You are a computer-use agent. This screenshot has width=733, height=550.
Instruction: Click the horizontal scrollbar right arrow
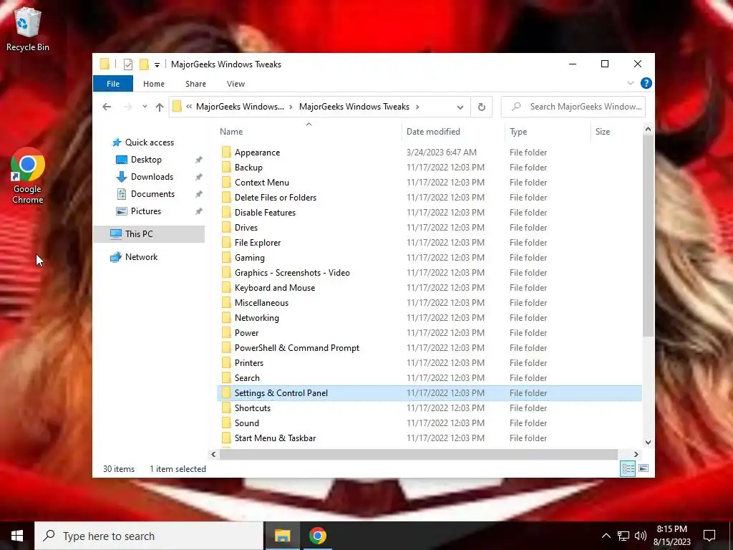pyautogui.click(x=636, y=454)
